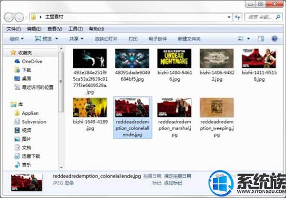Click the 新建文件夹 new folder button
The image size is (286, 198).
tap(189, 39)
